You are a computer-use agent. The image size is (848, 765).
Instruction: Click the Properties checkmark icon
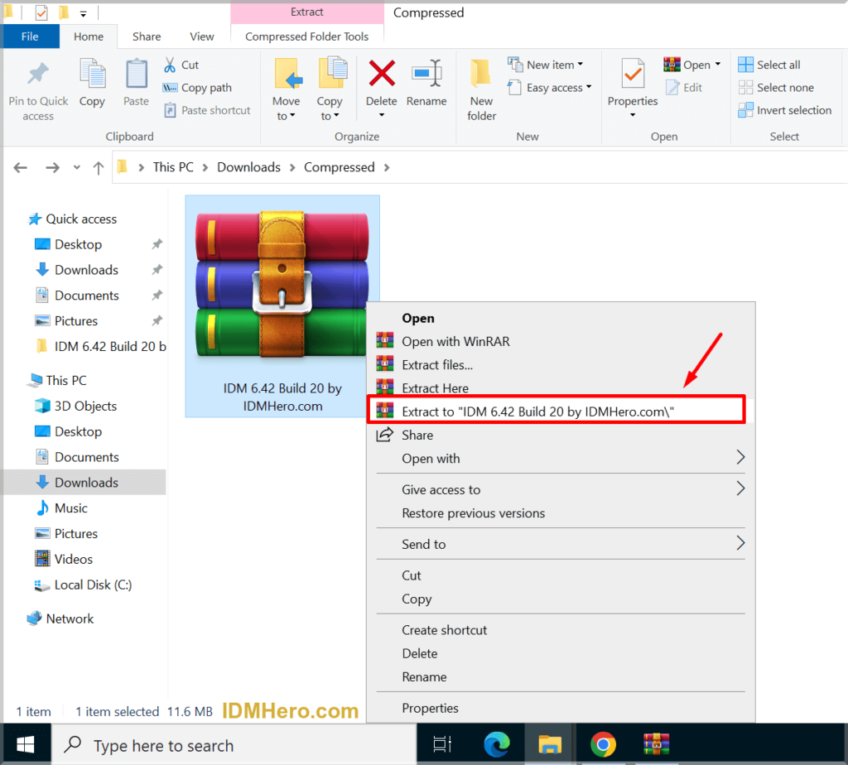(633, 74)
